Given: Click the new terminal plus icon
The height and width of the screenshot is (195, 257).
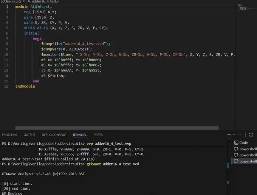Looking at the screenshot, I should 229,135.
